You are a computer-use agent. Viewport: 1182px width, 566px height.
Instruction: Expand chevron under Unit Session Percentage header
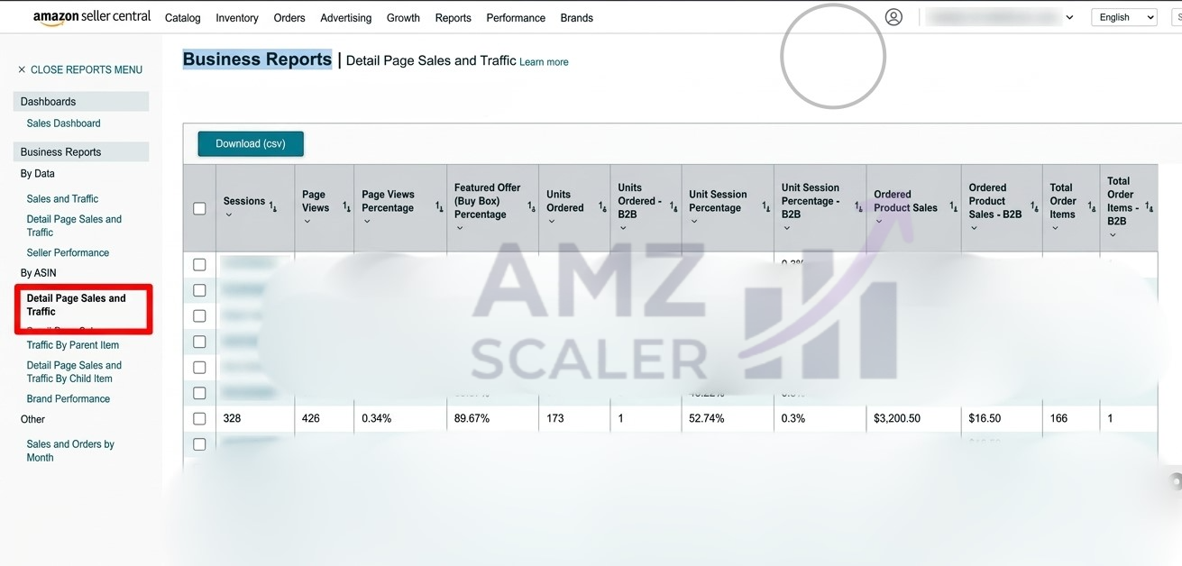pos(694,222)
